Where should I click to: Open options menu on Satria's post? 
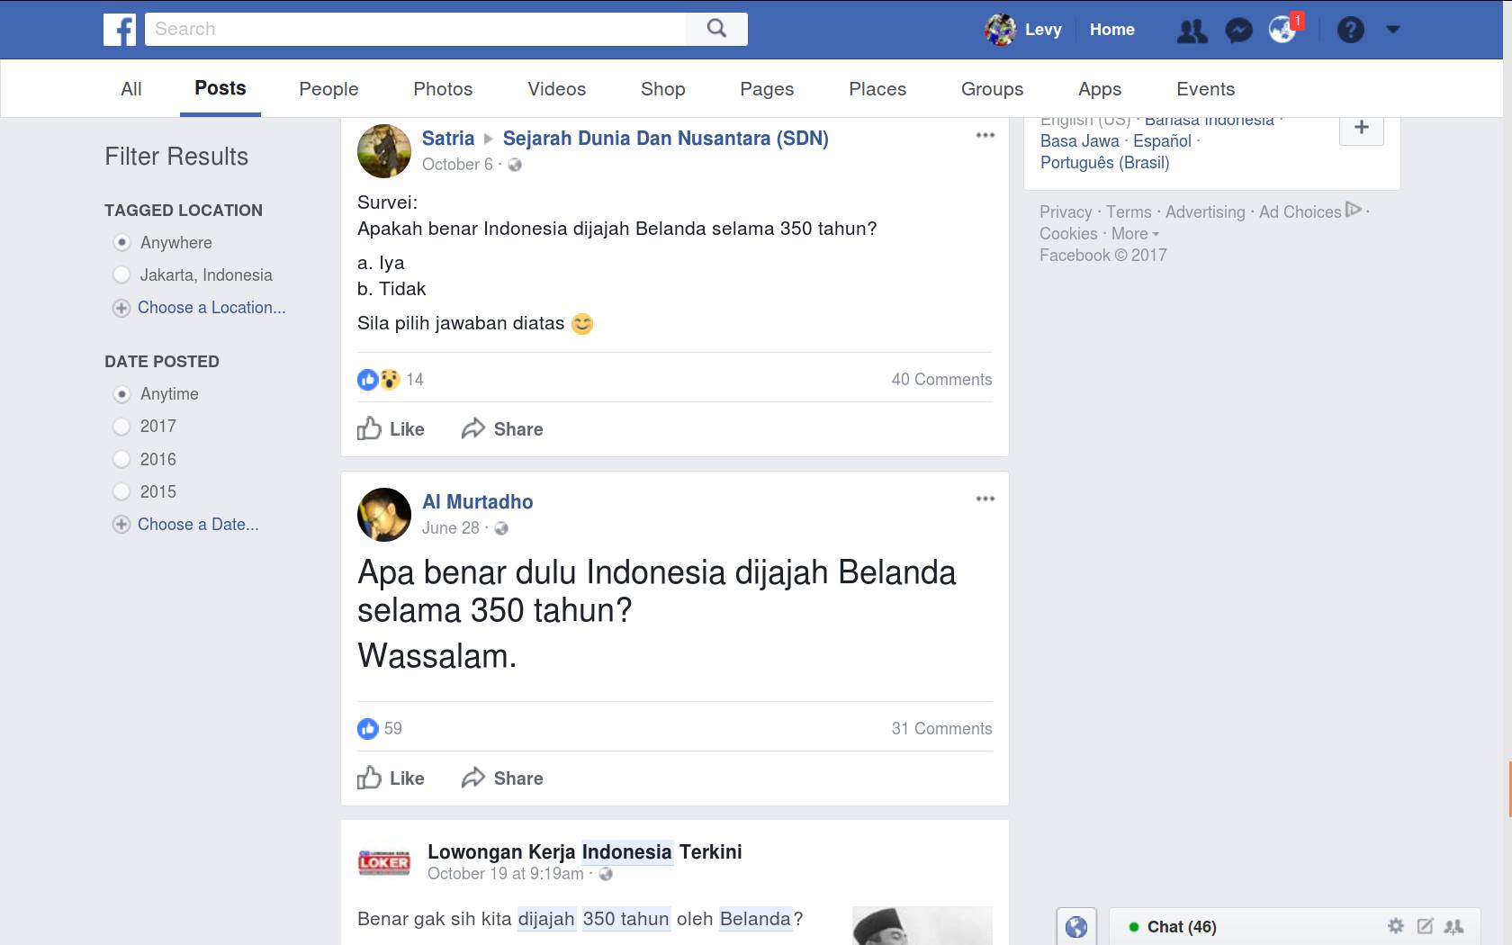pyautogui.click(x=985, y=135)
